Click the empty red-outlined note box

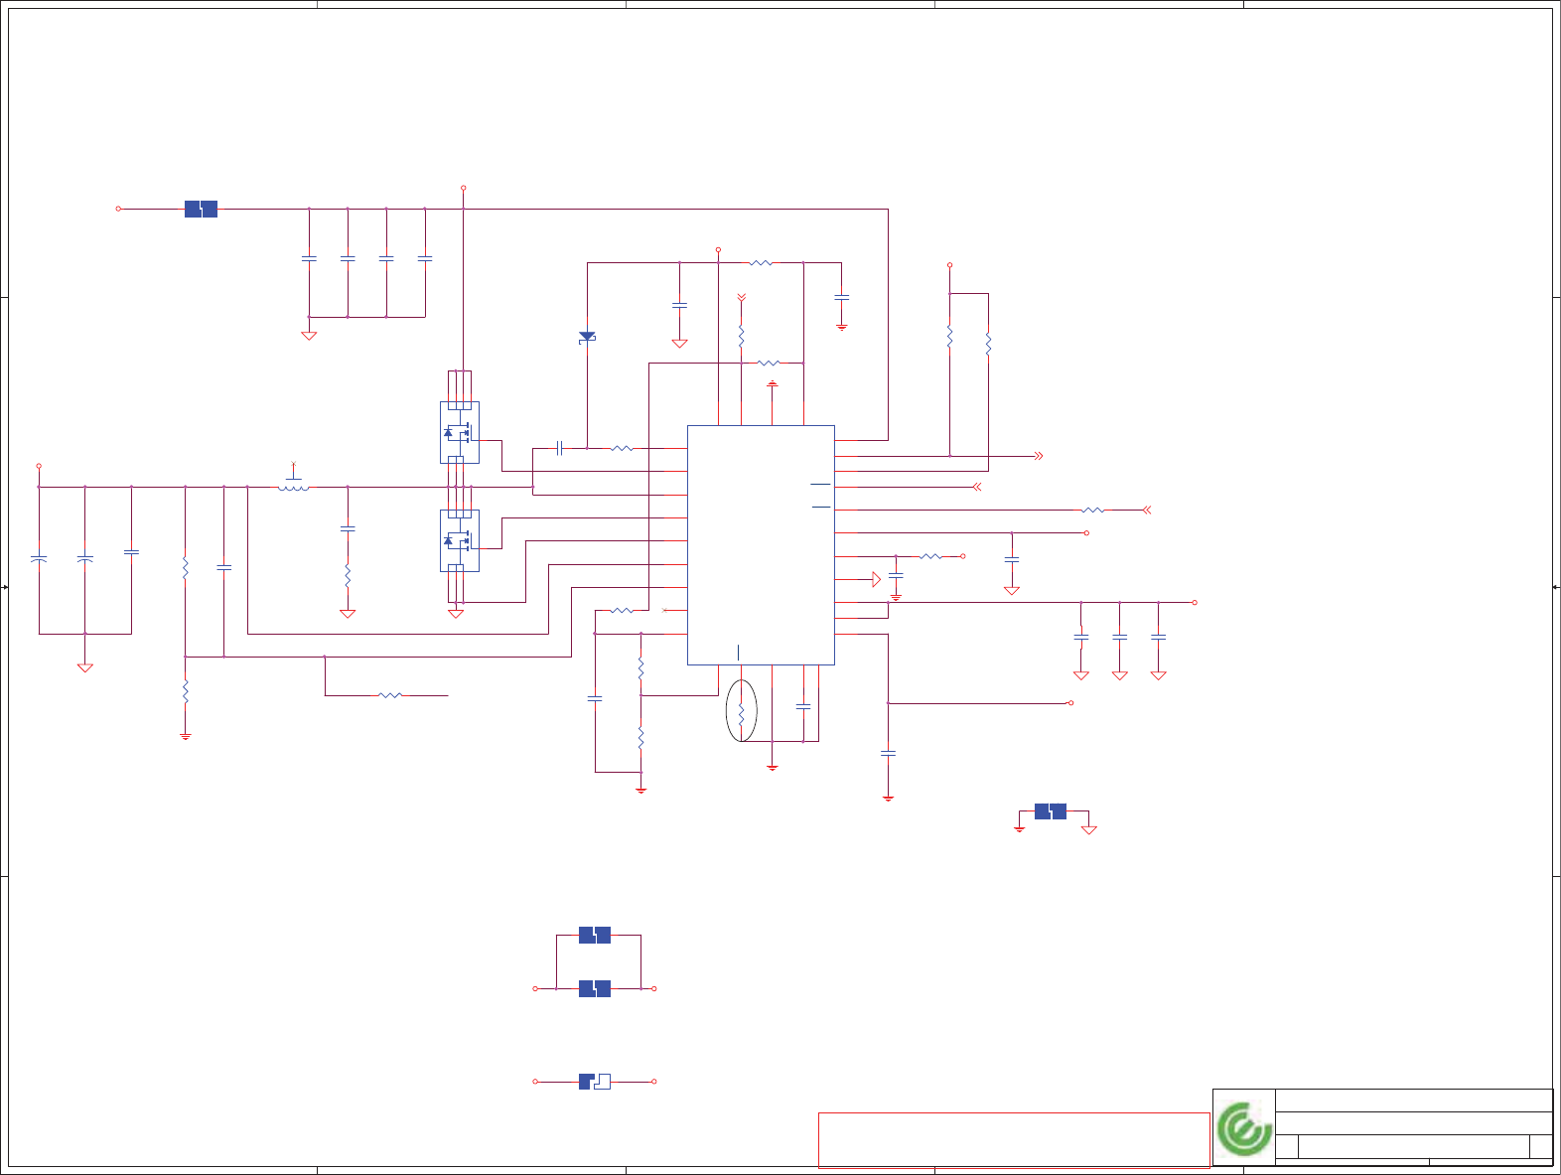(1014, 1140)
